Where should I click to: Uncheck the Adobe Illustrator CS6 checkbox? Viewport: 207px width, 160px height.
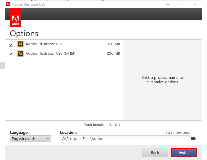(11, 45)
